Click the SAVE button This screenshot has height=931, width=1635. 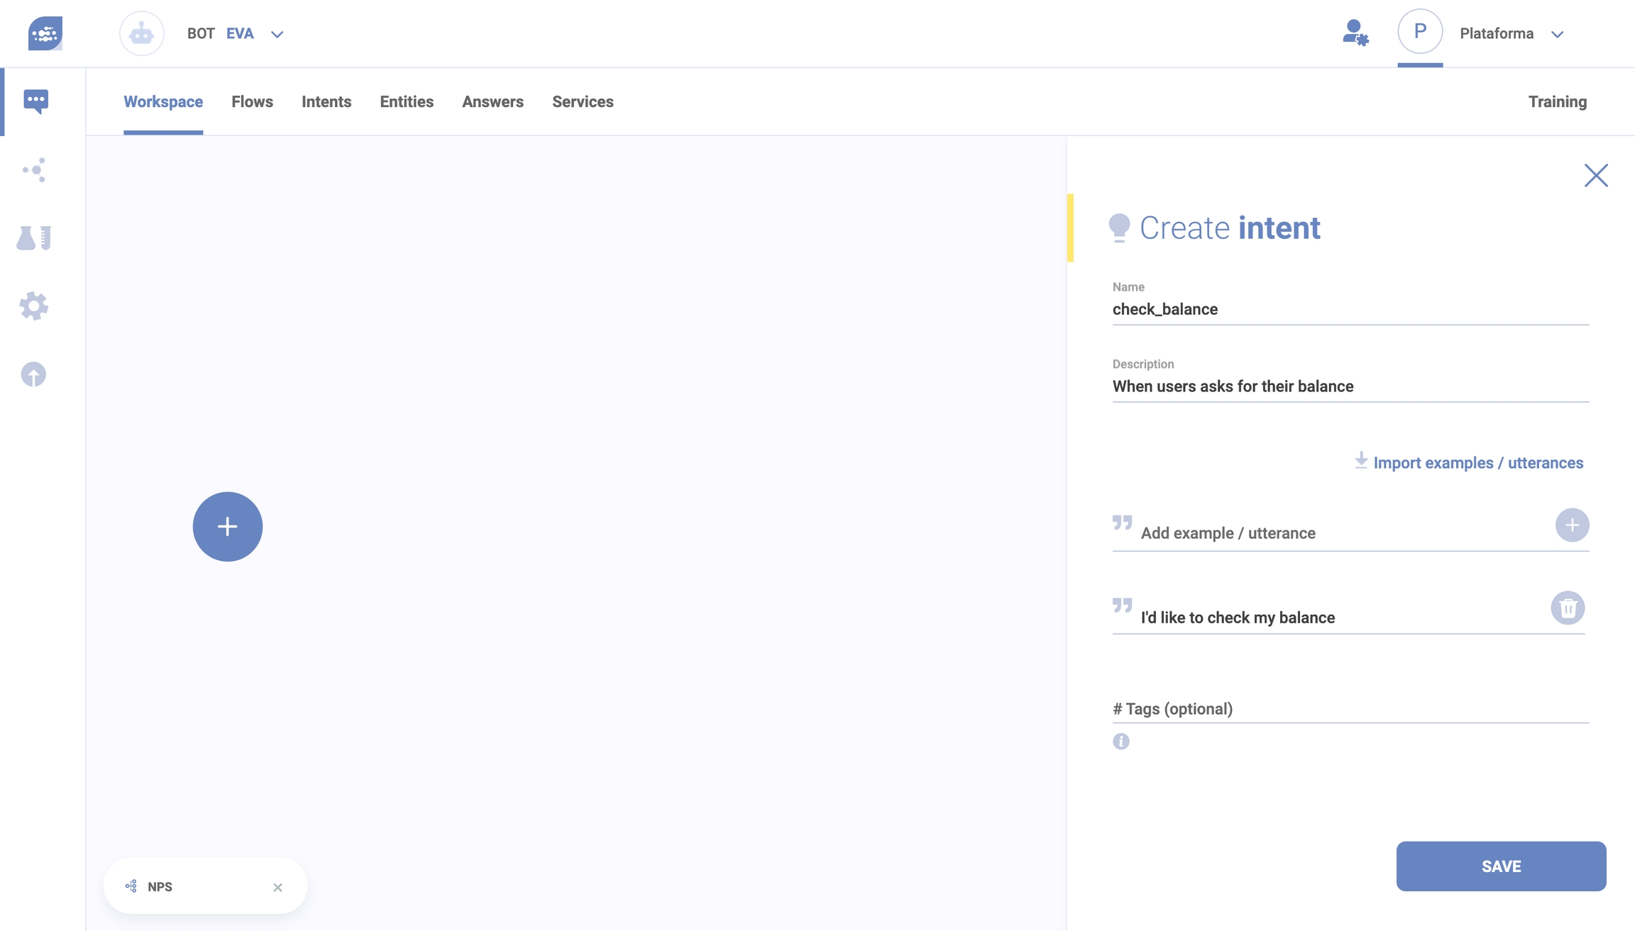pyautogui.click(x=1501, y=866)
